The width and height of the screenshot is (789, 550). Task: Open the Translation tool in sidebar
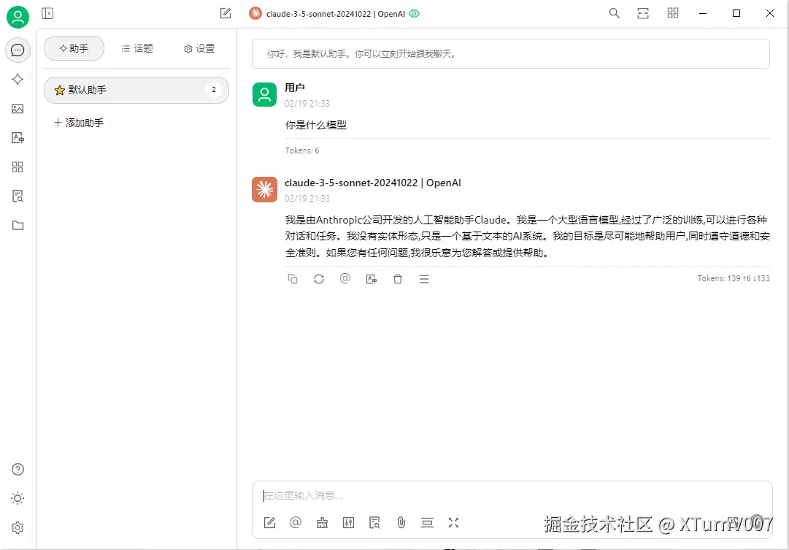18,137
